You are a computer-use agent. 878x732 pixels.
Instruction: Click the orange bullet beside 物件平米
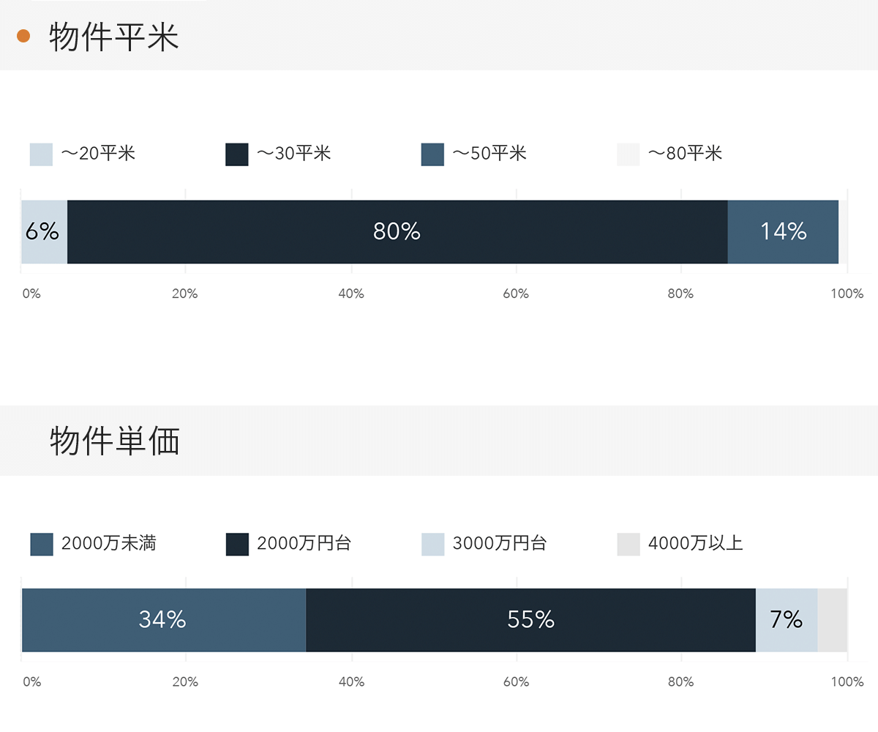(x=23, y=36)
